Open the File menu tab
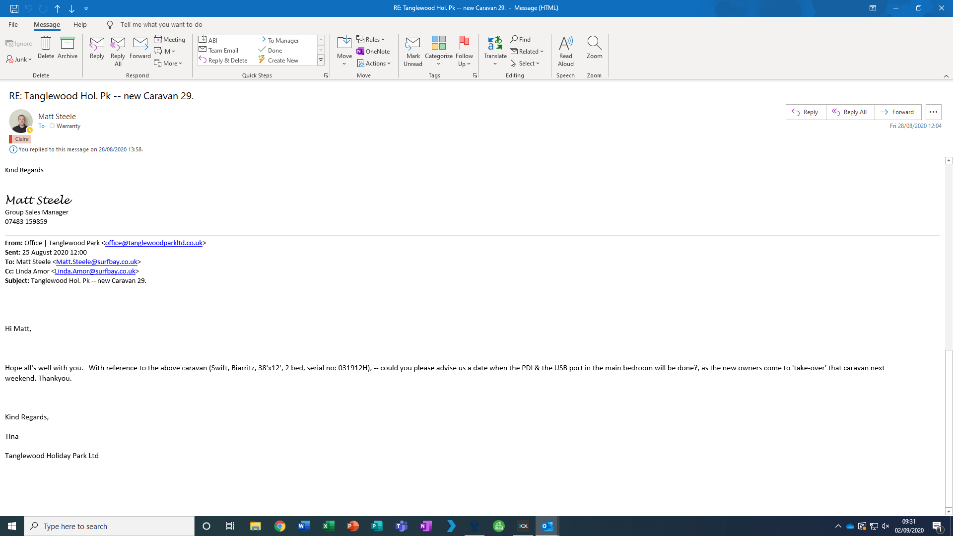The image size is (953, 536). [13, 24]
